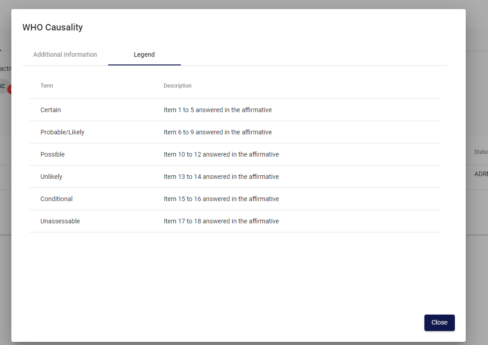Click the Possible term in the legend
Viewport: 488px width, 345px height.
pos(52,154)
